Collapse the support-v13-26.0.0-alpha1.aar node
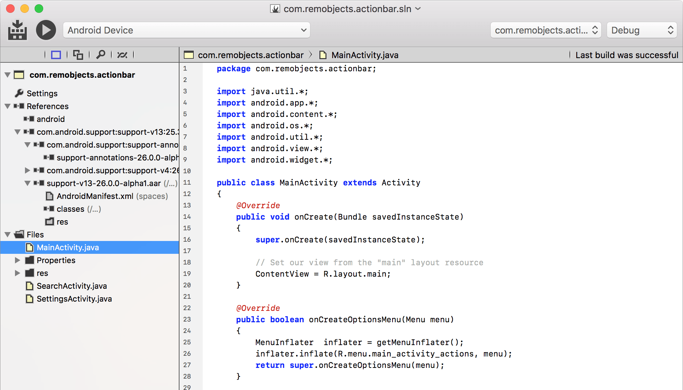This screenshot has height=390, width=683. (x=27, y=183)
